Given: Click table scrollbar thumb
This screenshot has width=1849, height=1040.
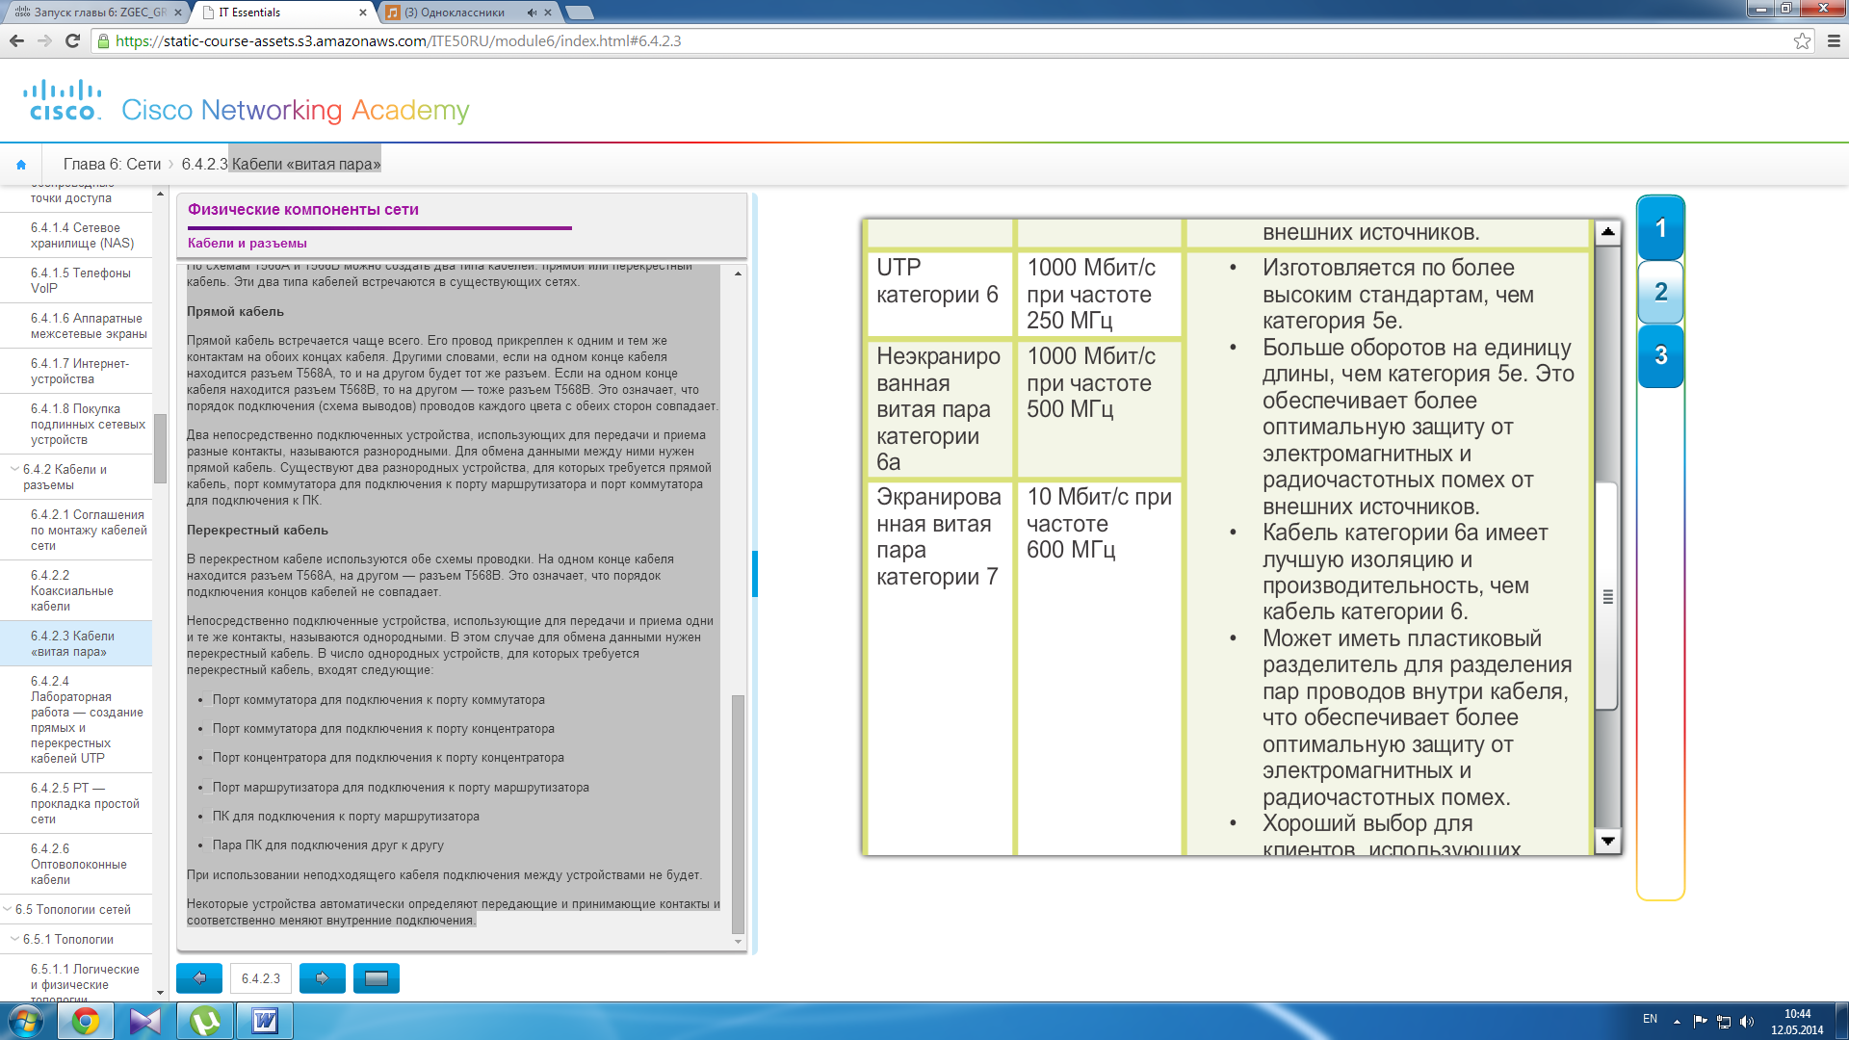Looking at the screenshot, I should coord(1607,596).
